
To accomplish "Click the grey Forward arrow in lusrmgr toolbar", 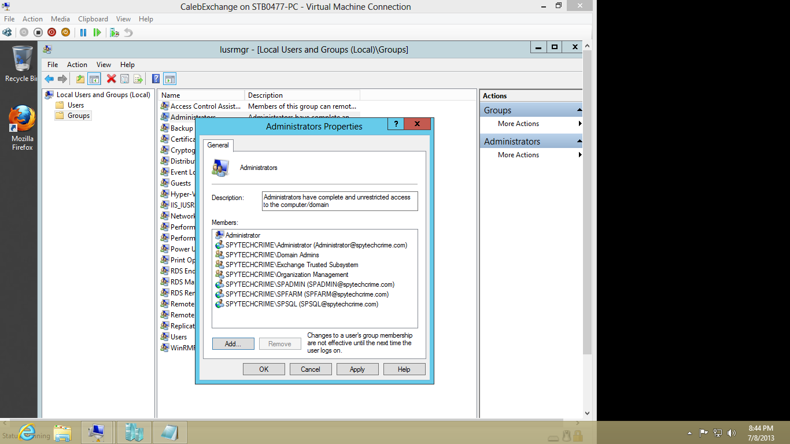I will coord(62,79).
